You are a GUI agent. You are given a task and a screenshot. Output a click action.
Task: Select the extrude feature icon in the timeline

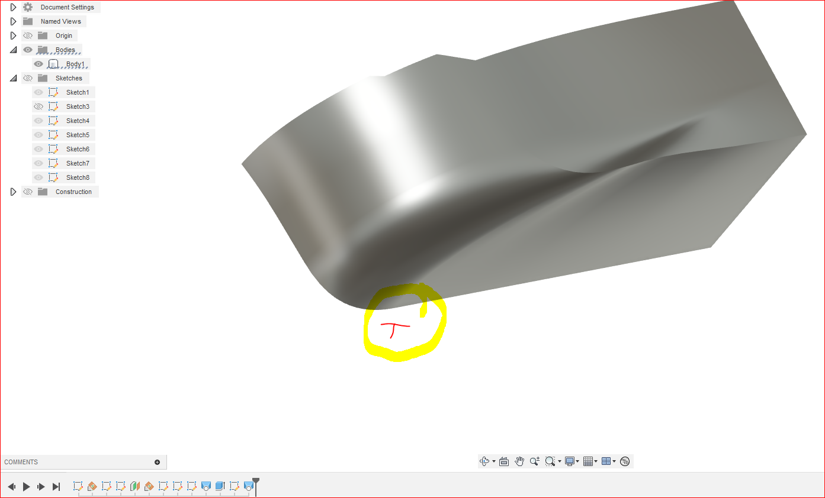220,486
